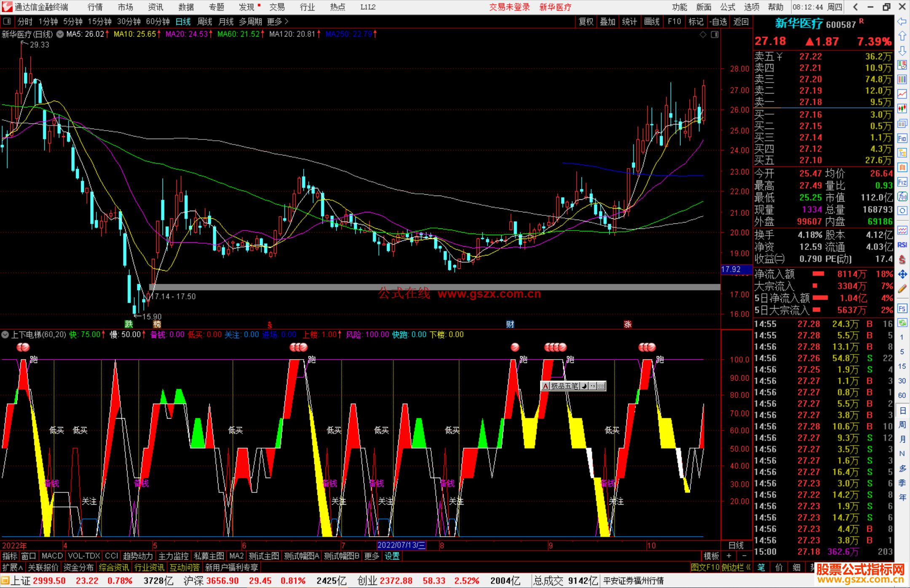Screen dimensions: 910x588
Task: Click the green refresh sidebar icon
Action: pyautogui.click(x=902, y=323)
